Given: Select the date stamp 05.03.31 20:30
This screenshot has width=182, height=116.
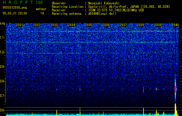Looking at the screenshot, I should (x=15, y=13).
